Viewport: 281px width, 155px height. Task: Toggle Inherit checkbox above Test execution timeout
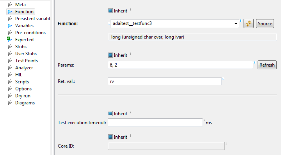pos(110,114)
